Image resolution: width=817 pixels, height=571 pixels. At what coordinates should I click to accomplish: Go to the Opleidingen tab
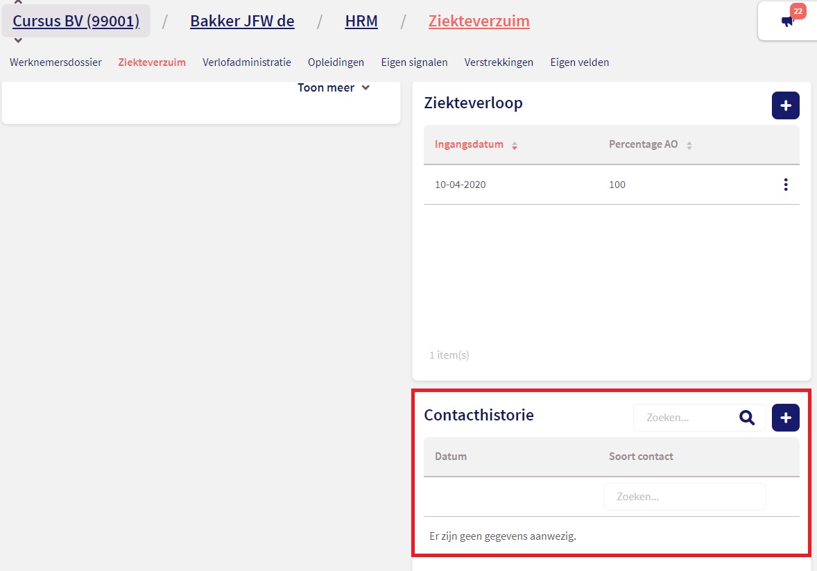[x=336, y=62]
